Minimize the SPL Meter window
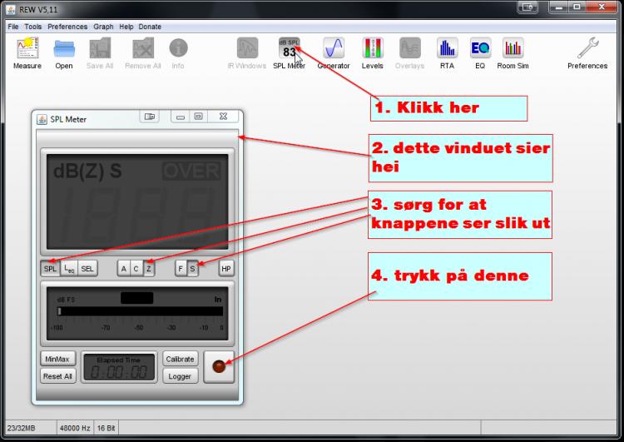Viewport: 624px width, 442px height. click(x=181, y=117)
